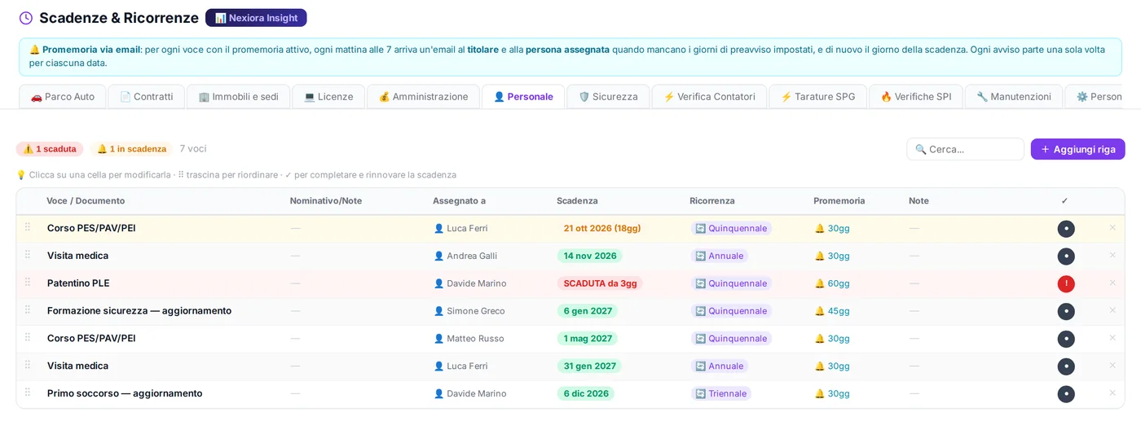1141x421 pixels.
Task: Click red alert button on Patentino PLE row
Action: click(1066, 284)
